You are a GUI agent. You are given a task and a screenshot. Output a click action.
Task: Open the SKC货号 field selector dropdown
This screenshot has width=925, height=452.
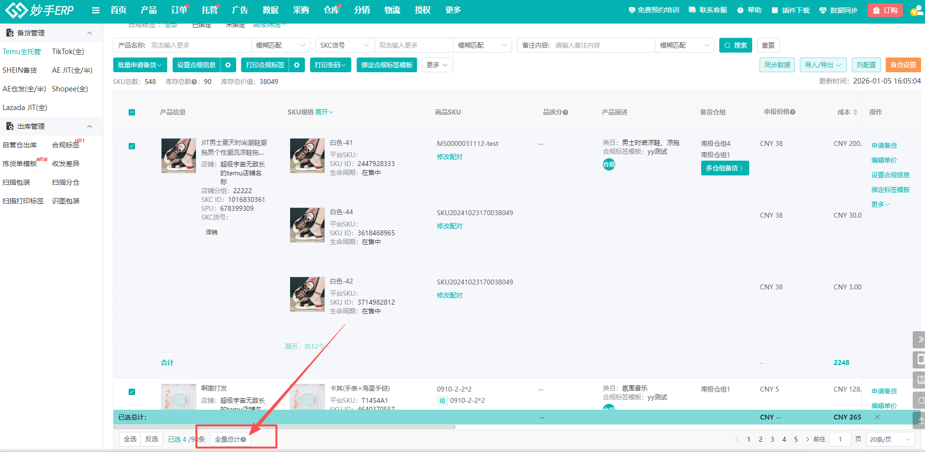[x=345, y=45]
